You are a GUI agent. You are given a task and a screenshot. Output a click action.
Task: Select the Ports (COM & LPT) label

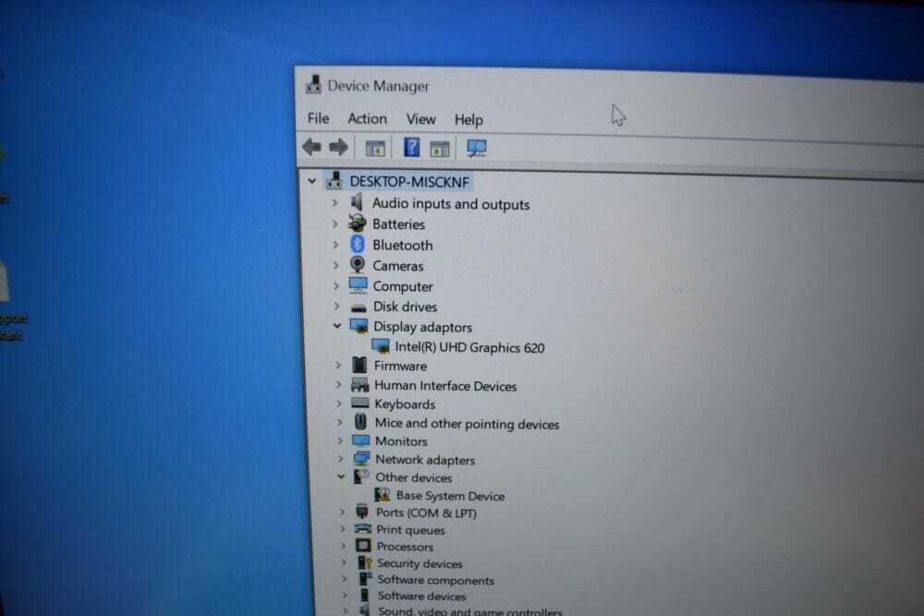point(426,513)
